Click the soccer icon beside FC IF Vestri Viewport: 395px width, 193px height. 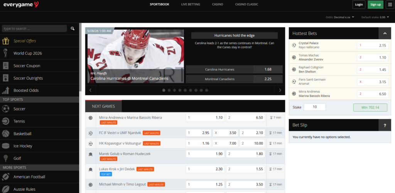pyautogui.click(x=91, y=133)
